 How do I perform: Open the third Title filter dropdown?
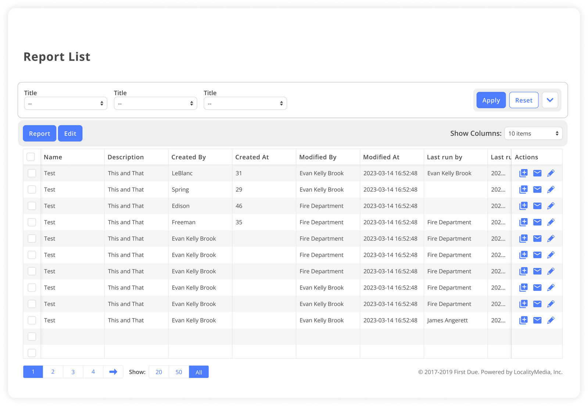pyautogui.click(x=245, y=103)
